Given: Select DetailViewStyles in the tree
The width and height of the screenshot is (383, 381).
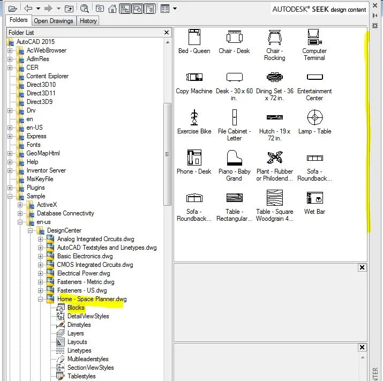Looking at the screenshot, I should tap(88, 316).
